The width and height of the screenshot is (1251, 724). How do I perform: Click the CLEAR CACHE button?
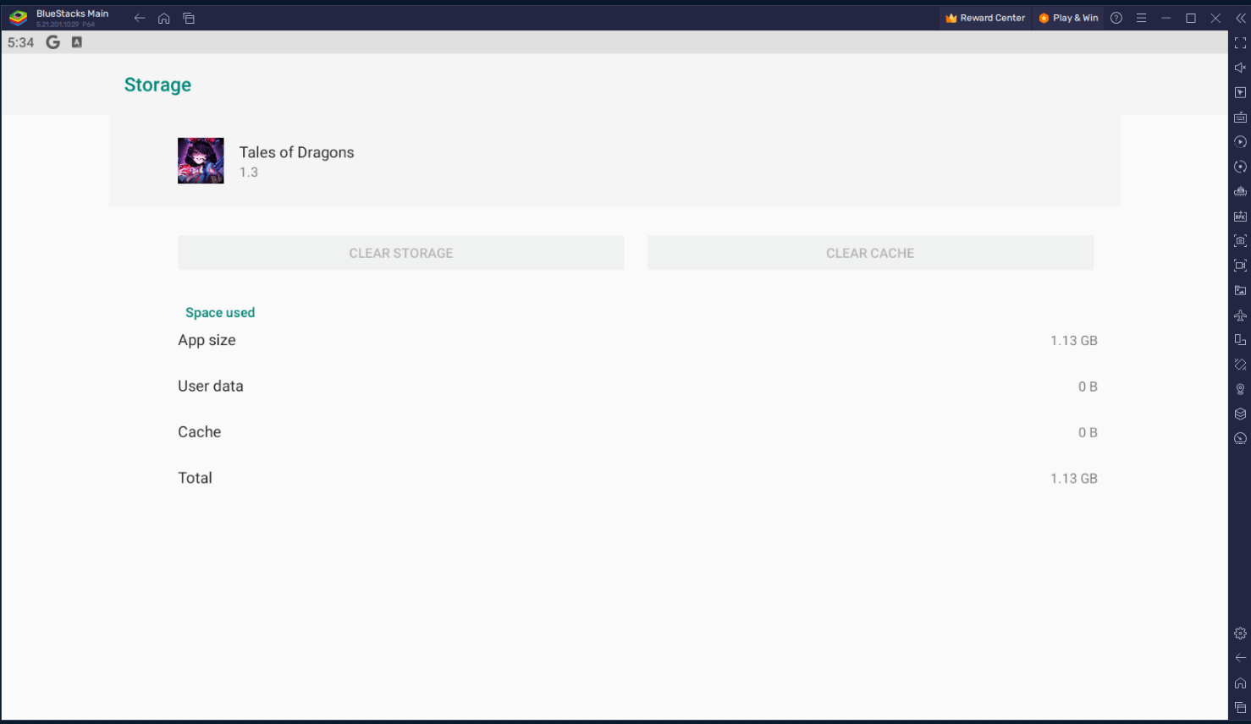point(870,253)
